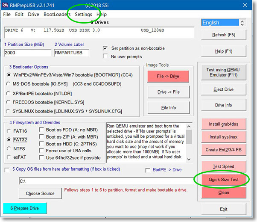The image size is (257, 222).
Task: Enable Boot as HDD (C: 2PTNS)
Action: click(41, 144)
